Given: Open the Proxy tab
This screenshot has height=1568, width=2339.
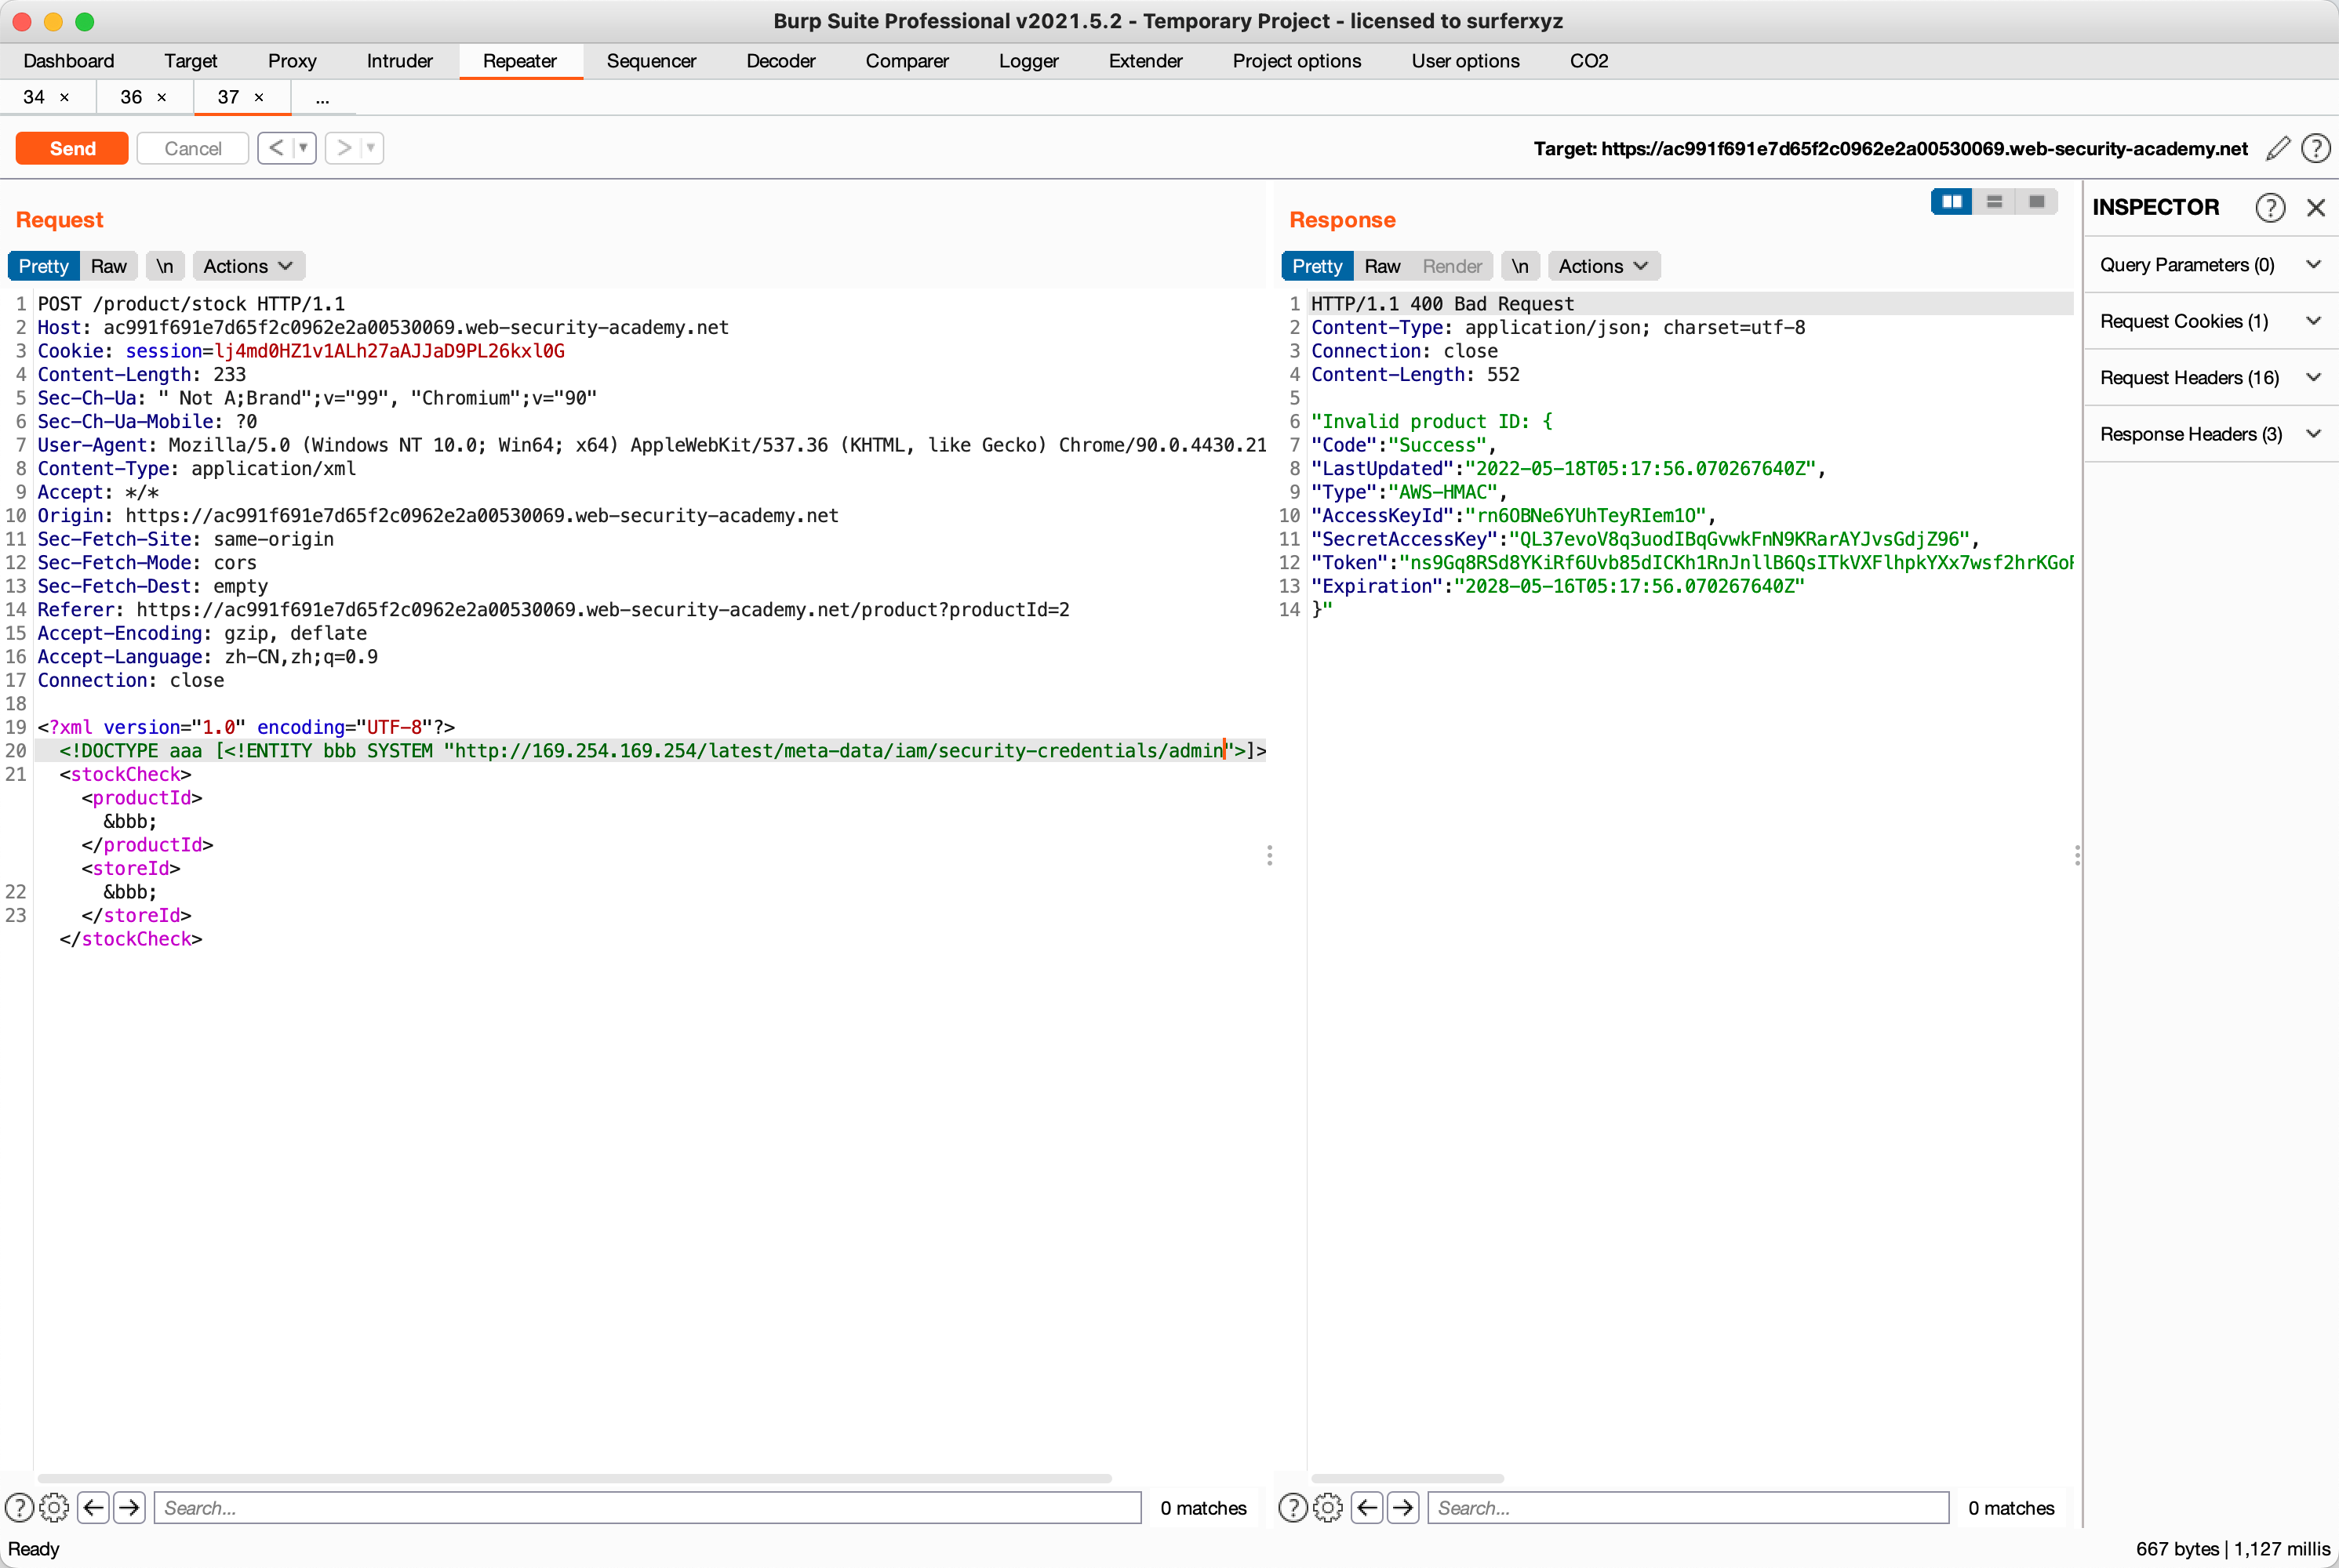Looking at the screenshot, I should coord(292,61).
